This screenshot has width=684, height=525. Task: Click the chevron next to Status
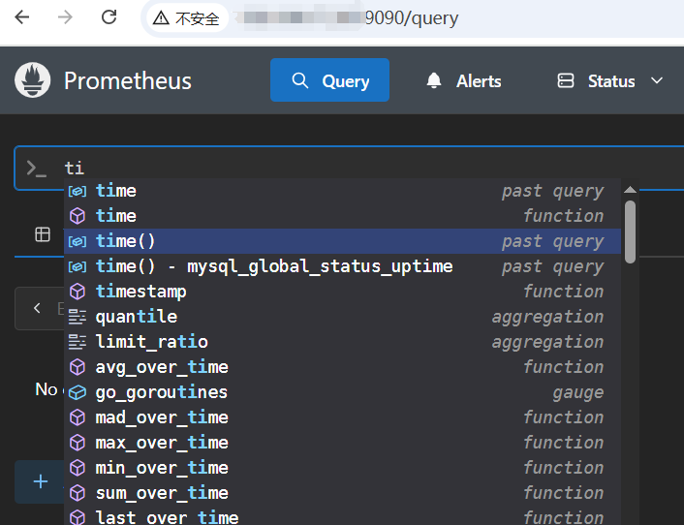(x=657, y=81)
